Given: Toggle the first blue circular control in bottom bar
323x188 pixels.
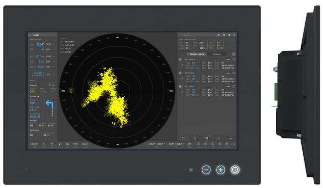Looking at the screenshot, I should click(199, 144).
